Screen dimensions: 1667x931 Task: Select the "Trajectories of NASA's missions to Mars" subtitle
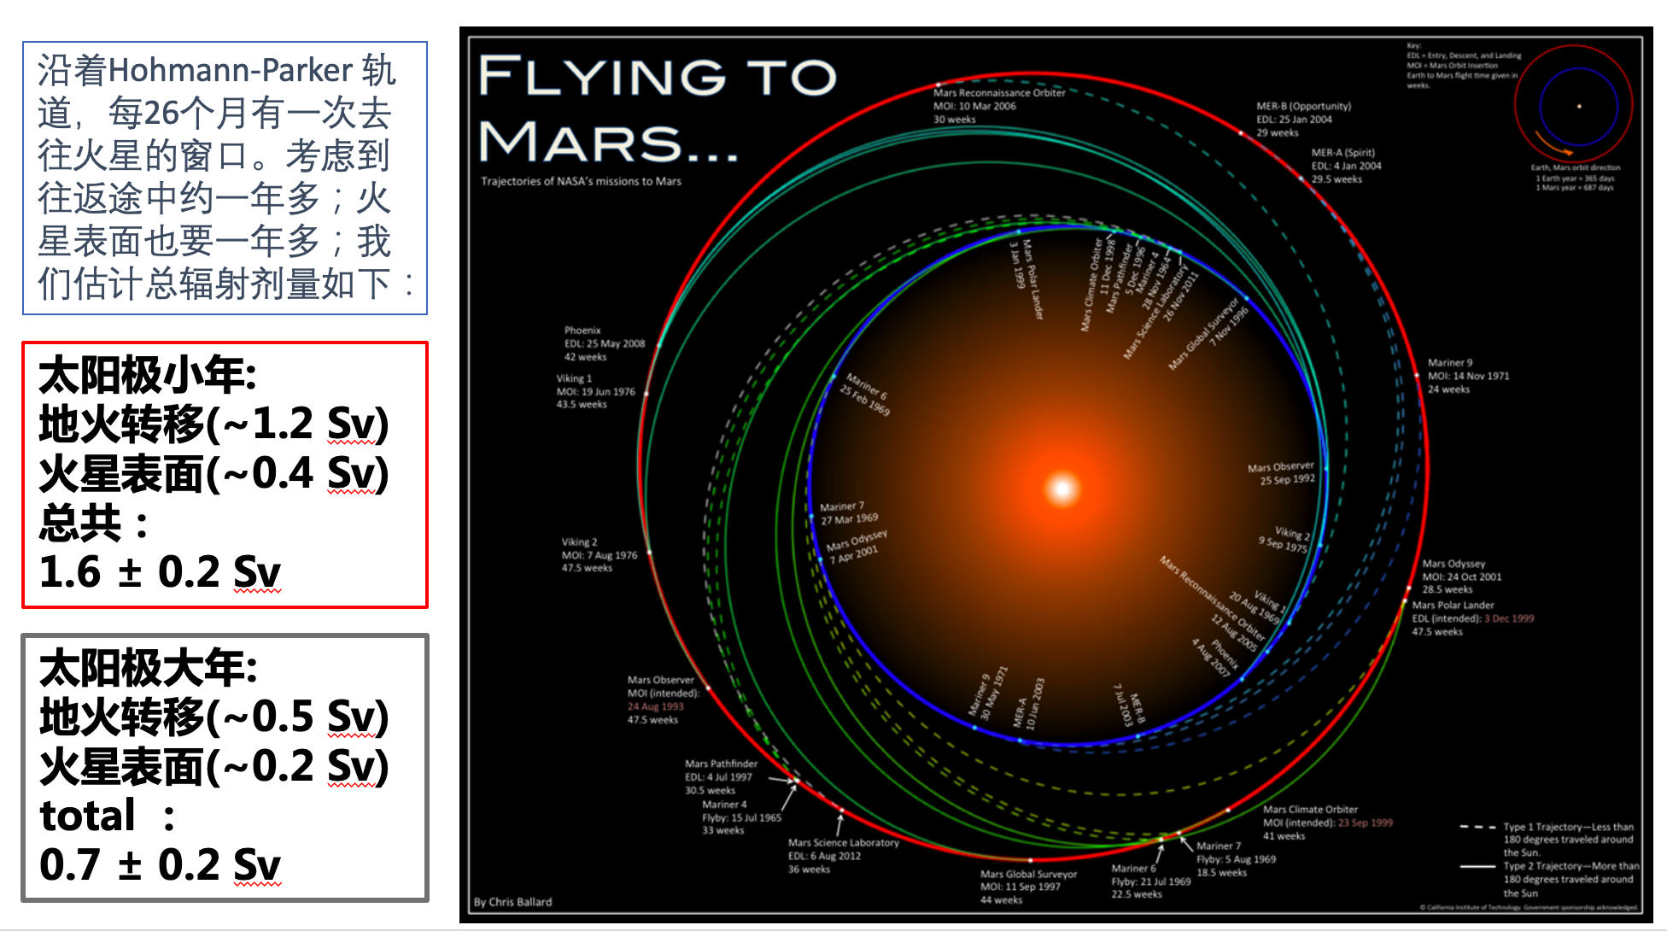[x=581, y=181]
